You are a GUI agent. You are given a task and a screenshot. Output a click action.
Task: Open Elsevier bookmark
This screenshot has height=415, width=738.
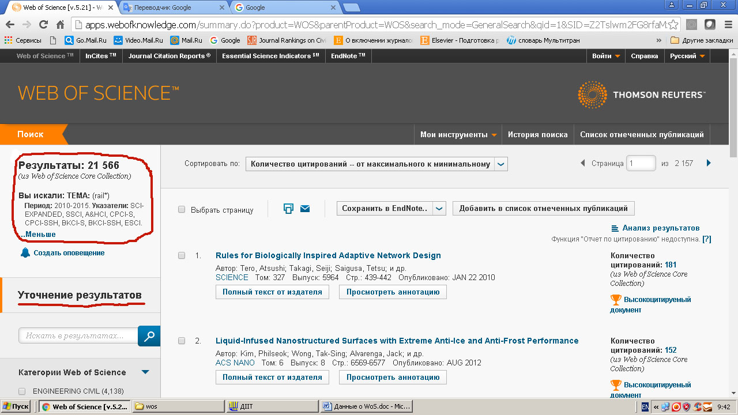(x=460, y=40)
